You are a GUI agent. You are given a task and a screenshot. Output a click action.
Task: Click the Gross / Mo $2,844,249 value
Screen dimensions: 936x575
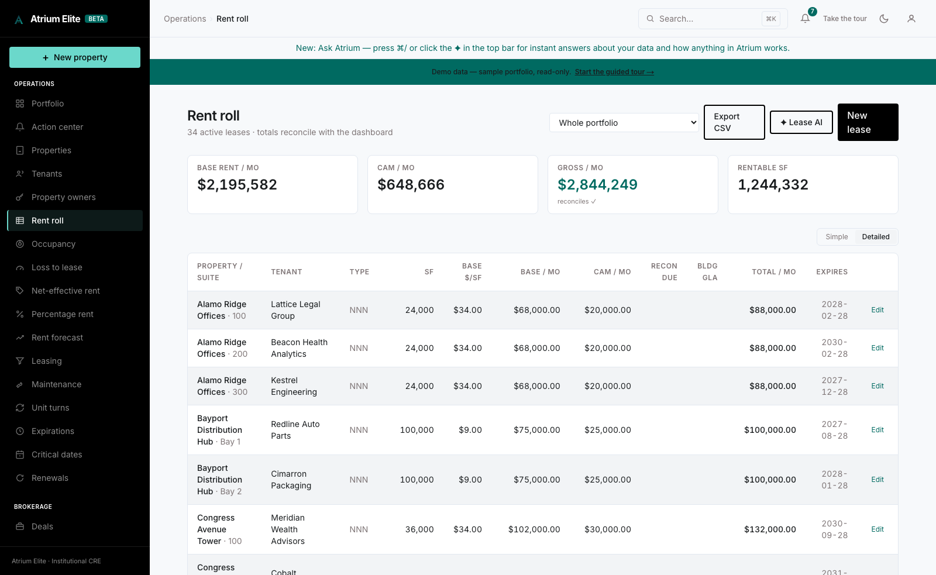pos(597,185)
